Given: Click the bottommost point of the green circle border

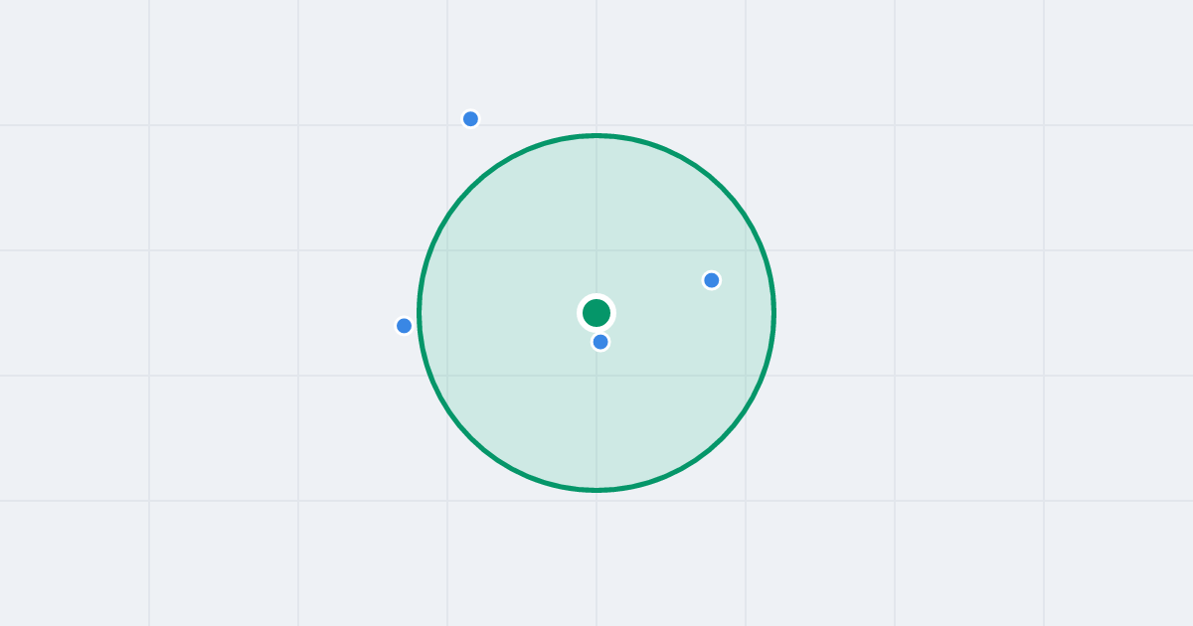Looking at the screenshot, I should coord(596,490).
